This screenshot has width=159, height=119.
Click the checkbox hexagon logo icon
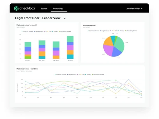pyautogui.click(x=16, y=8)
